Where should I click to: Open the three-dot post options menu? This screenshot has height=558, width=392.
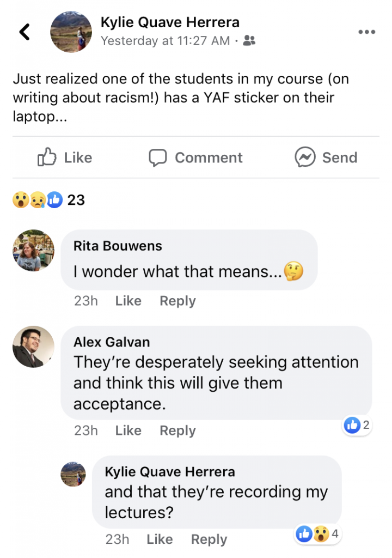tap(366, 32)
